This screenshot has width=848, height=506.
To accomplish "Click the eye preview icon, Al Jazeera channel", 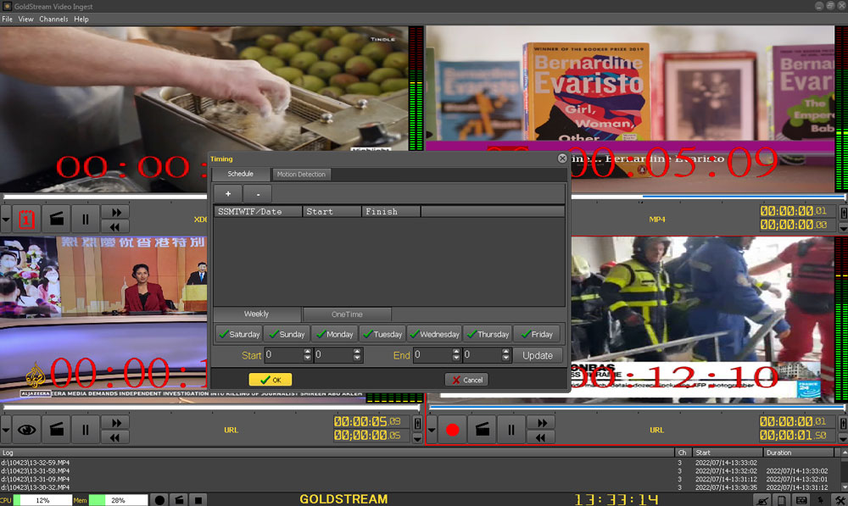I will [x=26, y=430].
